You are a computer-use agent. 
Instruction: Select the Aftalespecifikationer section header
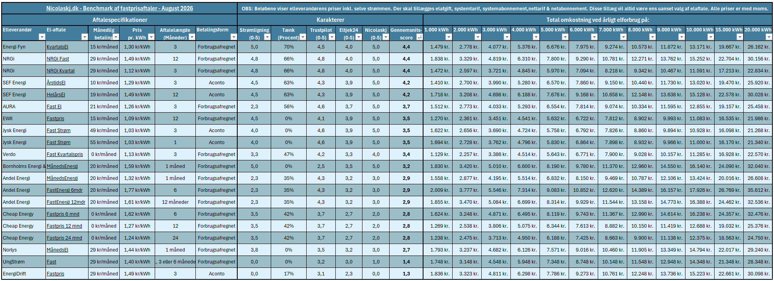(120, 20)
